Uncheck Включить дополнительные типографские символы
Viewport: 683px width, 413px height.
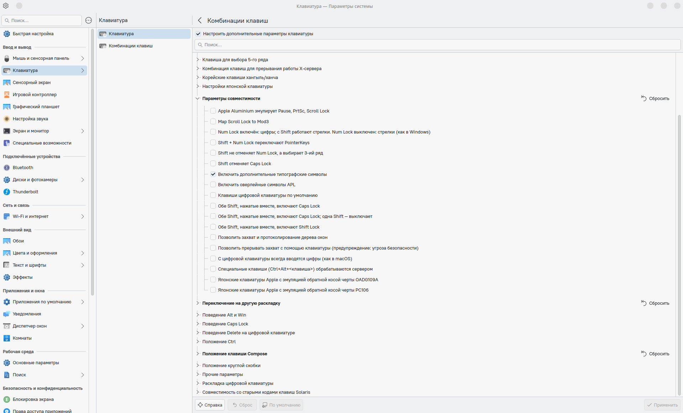tap(213, 174)
